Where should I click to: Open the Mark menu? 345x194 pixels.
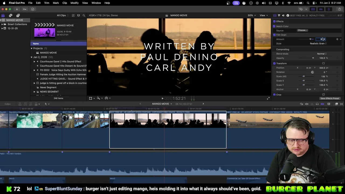click(x=56, y=3)
